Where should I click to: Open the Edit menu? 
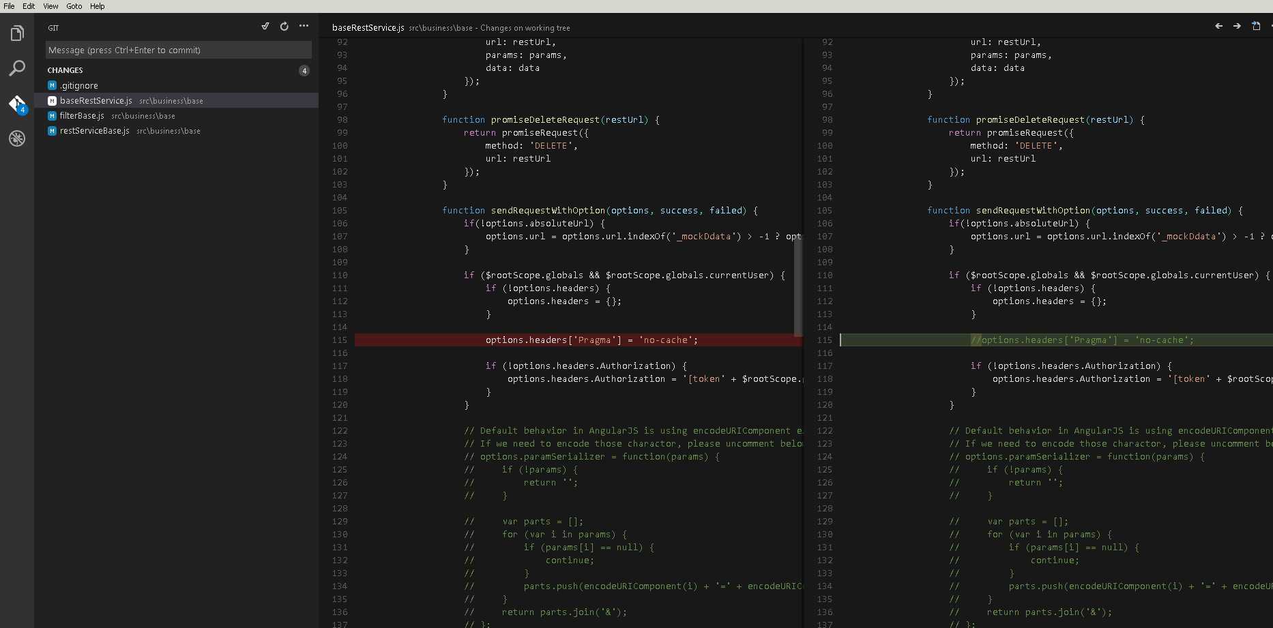point(29,6)
